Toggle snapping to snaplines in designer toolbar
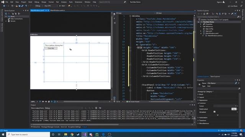This screenshot has width=245, height=137. (x=52, y=102)
